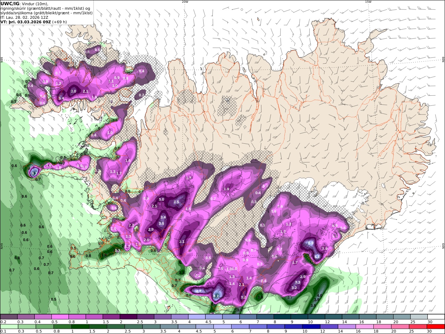This screenshot has width=445, height=334.
Task: Click the navy blue 10–12 rain legend swatch
Action: coord(311,326)
